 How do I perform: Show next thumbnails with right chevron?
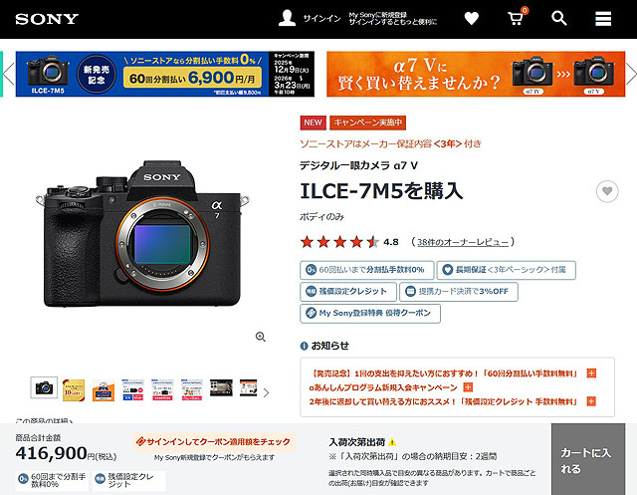pos(266,392)
